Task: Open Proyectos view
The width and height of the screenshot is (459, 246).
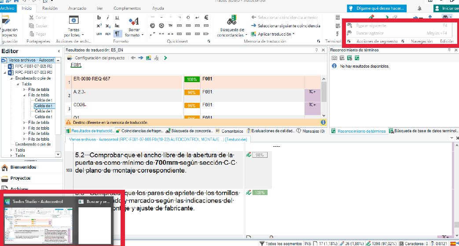Action: pyautogui.click(x=20, y=178)
